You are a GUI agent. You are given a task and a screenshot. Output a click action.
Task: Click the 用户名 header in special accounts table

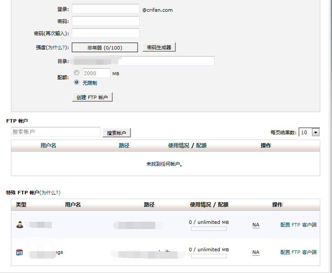[73, 204]
